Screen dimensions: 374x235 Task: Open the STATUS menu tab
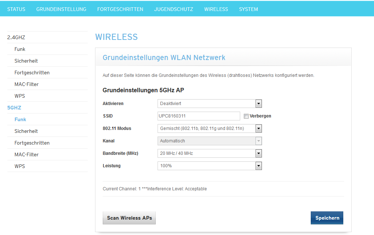point(16,9)
